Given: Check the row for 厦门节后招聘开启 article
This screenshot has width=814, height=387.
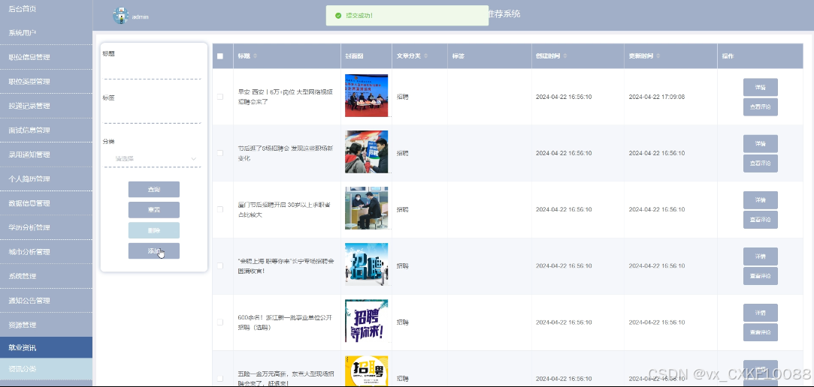Looking at the screenshot, I should click(x=220, y=209).
